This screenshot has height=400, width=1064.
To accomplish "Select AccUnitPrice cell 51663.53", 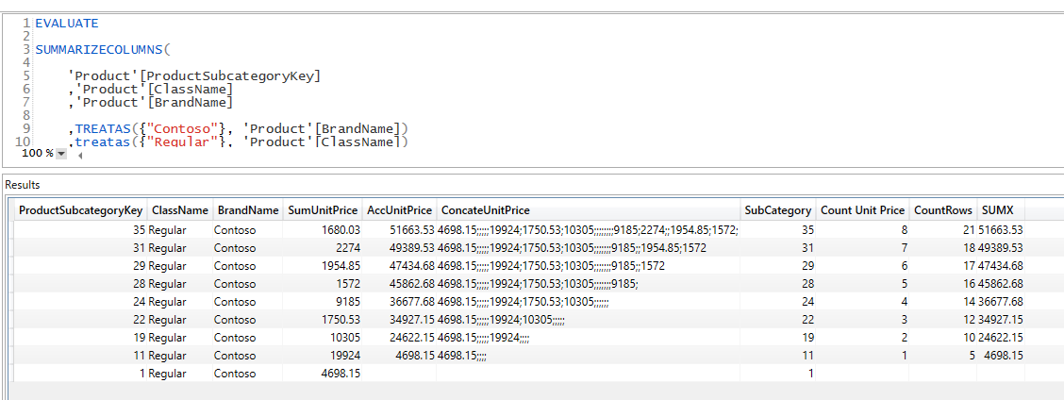I will coord(399,230).
